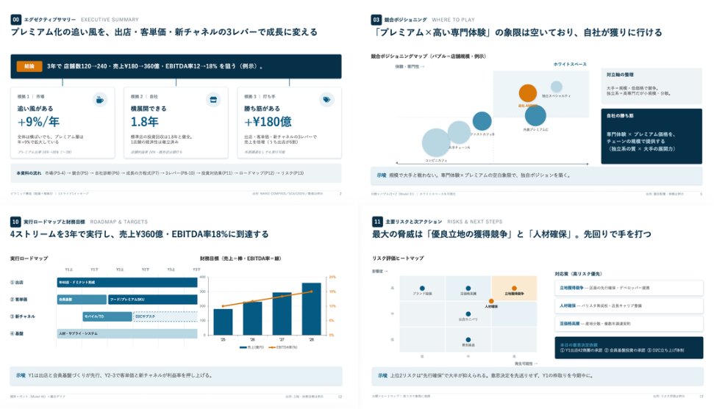Click the orange 結論 label badge

29,66
